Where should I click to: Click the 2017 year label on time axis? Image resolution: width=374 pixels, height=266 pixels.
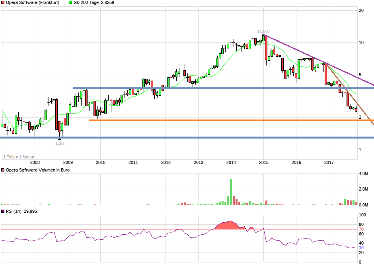point(329,162)
